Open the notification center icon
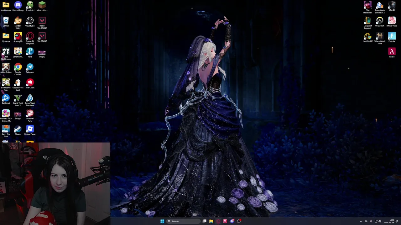401x225 pixels. click(397, 221)
